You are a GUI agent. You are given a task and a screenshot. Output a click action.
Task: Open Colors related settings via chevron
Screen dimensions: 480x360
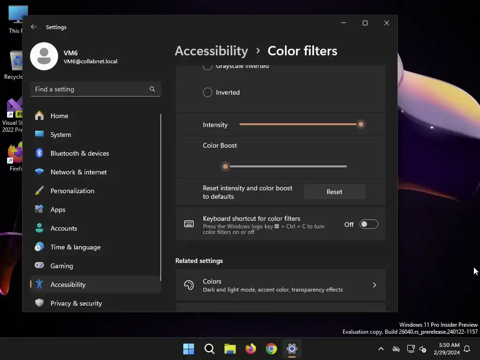[375, 285]
